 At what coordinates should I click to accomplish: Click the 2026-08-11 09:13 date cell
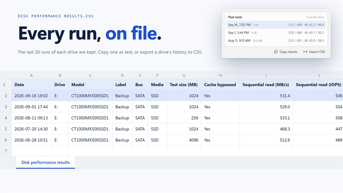click(31, 118)
